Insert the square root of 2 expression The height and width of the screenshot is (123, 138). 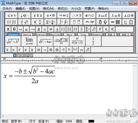tap(87, 50)
